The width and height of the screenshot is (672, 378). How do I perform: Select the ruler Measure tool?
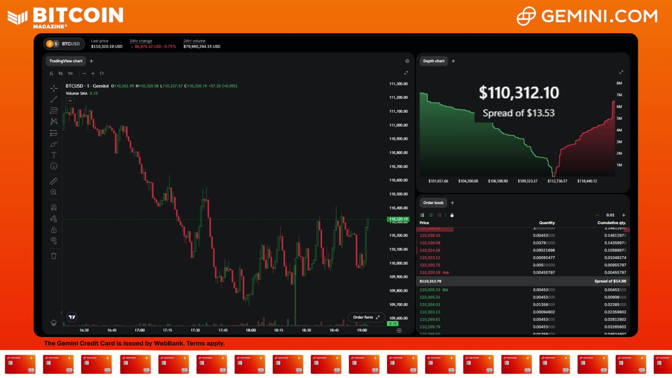pos(54,181)
